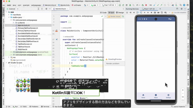
Task: Select Pixel 7 API 34 device tab
Action: pos(149,9)
